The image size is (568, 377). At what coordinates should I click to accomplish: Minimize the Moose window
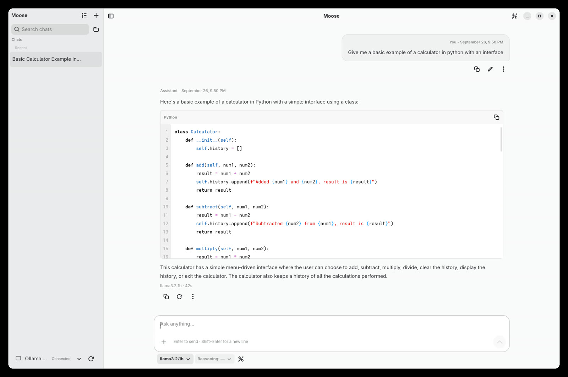527,16
